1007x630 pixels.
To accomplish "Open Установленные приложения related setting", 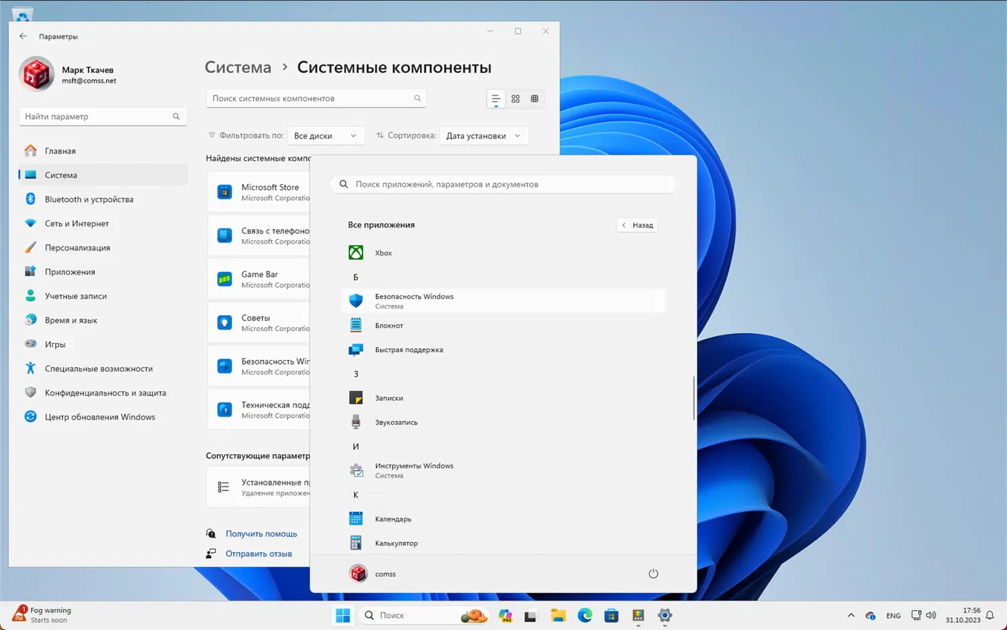I will pos(258,487).
